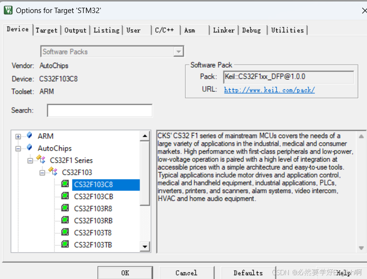The height and width of the screenshot is (279, 367).
Task: Open the C/C++ tab
Action: click(166, 30)
